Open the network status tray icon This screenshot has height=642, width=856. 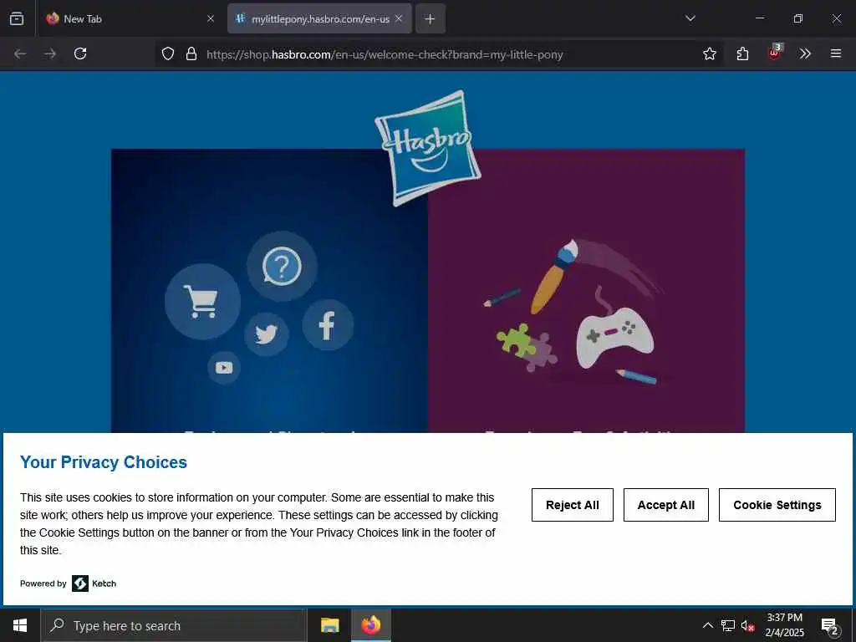tap(728, 625)
